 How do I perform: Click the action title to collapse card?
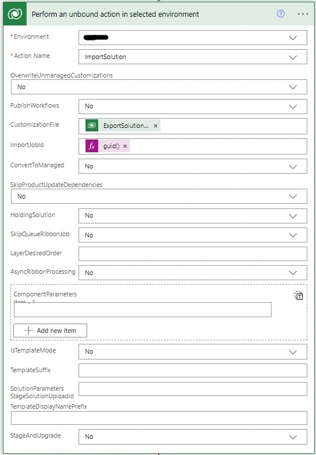115,14
